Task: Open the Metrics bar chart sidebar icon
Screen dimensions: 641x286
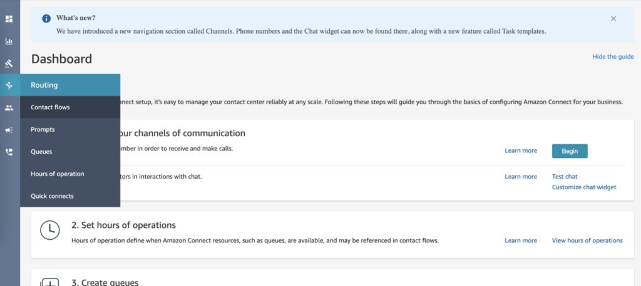Action: click(x=9, y=41)
